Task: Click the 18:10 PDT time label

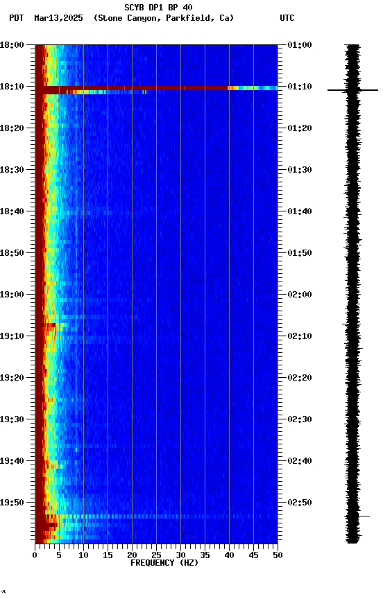Action: (12, 87)
